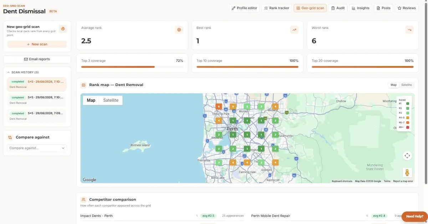This screenshot has width=428, height=224.
Task: Click the 72% Top 3 coverage value
Action: (x=179, y=61)
